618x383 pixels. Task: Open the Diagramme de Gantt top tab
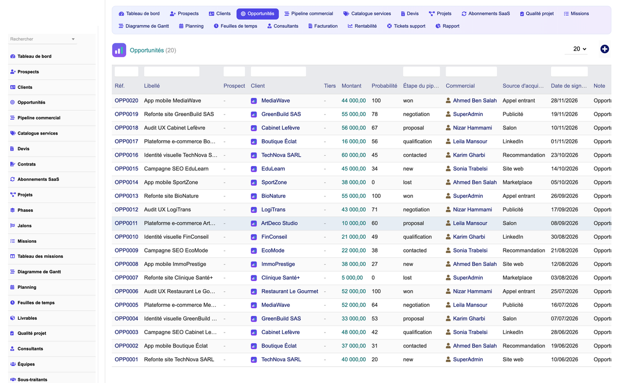point(143,26)
